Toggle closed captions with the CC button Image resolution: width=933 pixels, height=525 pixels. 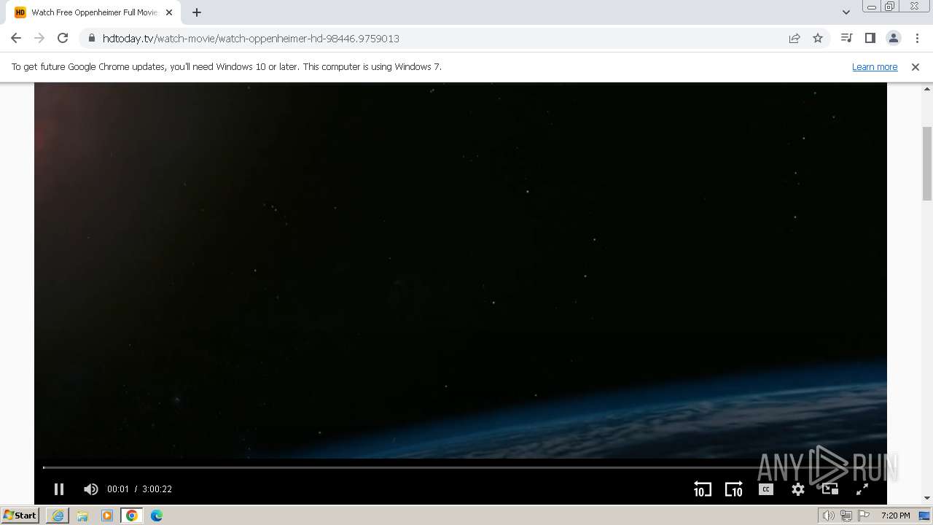[x=765, y=489]
